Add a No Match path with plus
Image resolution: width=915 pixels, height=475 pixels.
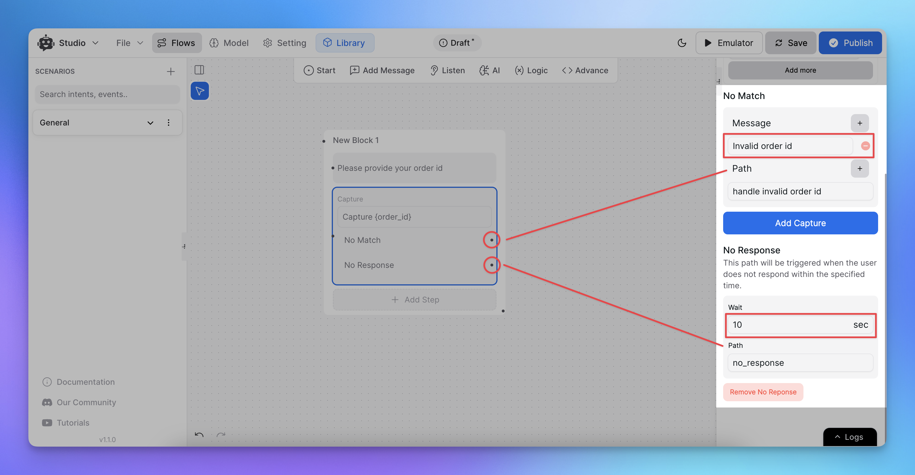[860, 169]
